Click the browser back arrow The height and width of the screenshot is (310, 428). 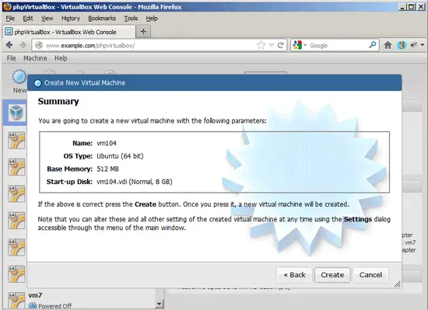pyautogui.click(x=9, y=45)
